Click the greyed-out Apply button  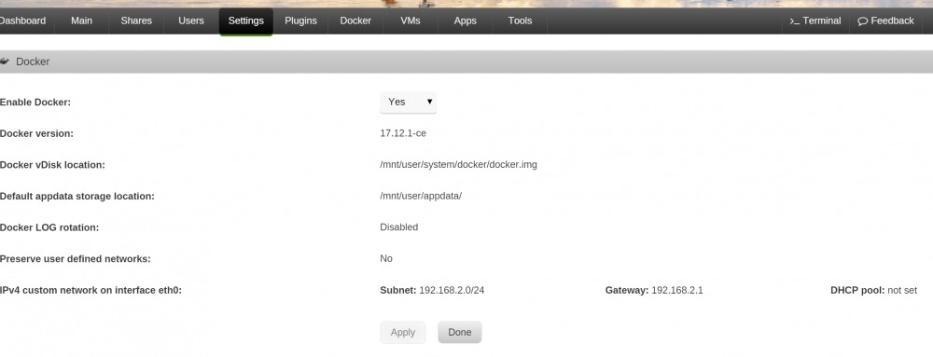click(x=403, y=333)
